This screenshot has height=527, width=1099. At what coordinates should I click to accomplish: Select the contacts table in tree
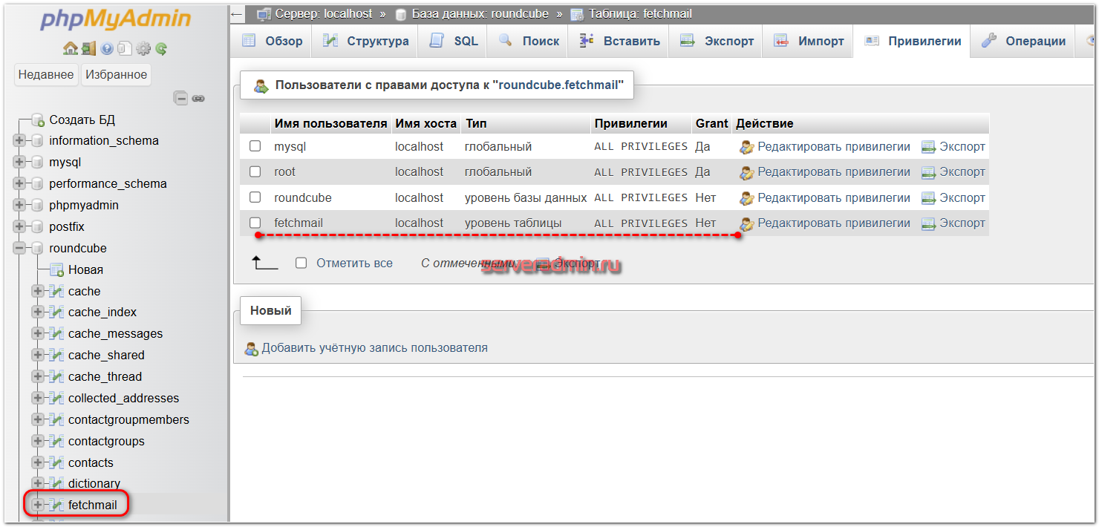coord(91,462)
